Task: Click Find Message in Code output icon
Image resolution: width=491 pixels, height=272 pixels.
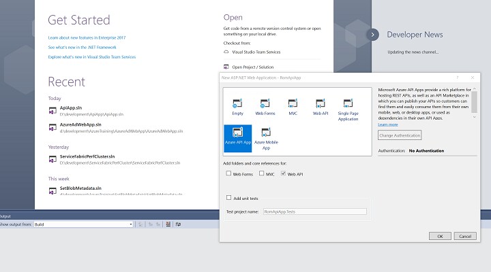Action: point(140,224)
